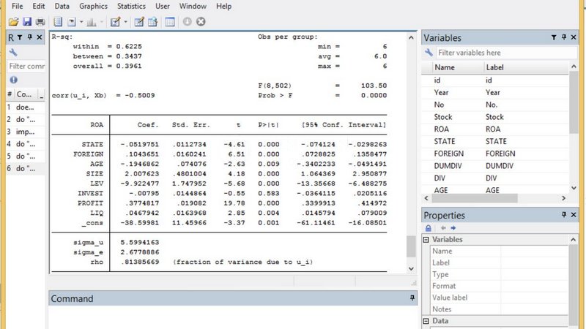Open Variables panel wrench settings icon
The height and width of the screenshot is (329, 586).
click(429, 53)
